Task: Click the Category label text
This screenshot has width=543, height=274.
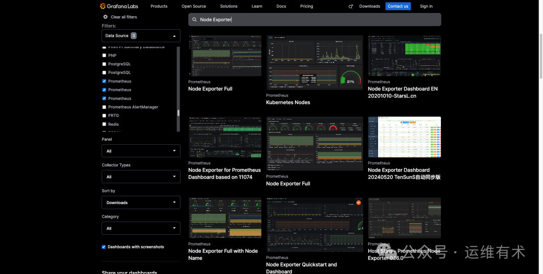Action: (x=110, y=217)
